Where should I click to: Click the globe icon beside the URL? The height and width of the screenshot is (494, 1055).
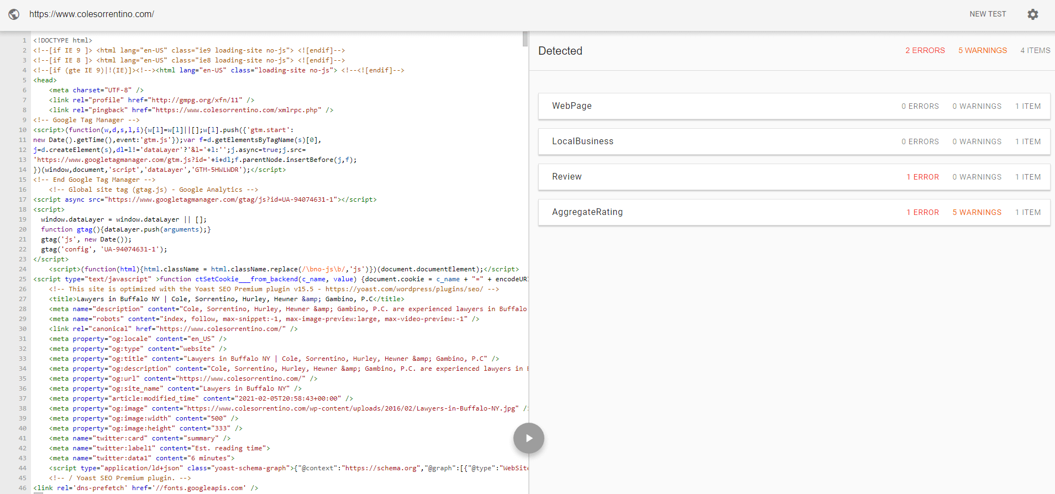tap(14, 14)
